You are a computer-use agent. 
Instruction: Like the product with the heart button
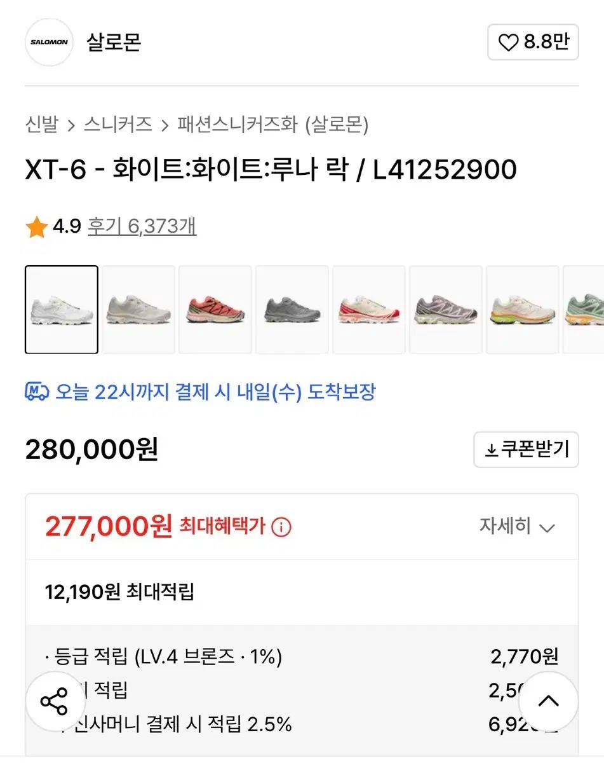pyautogui.click(x=533, y=43)
